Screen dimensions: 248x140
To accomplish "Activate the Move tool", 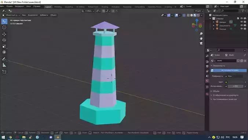I will [x=4, y=34].
